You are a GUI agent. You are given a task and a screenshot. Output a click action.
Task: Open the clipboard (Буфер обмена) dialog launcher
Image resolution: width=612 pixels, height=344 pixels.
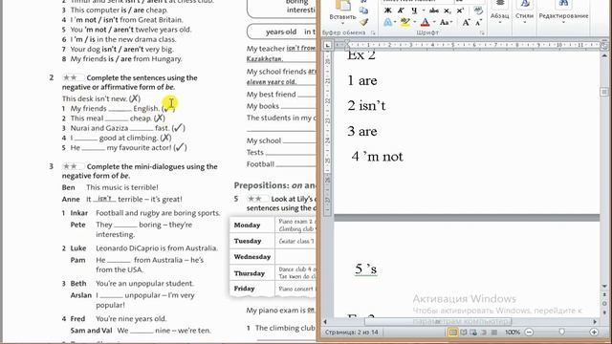pos(373,32)
